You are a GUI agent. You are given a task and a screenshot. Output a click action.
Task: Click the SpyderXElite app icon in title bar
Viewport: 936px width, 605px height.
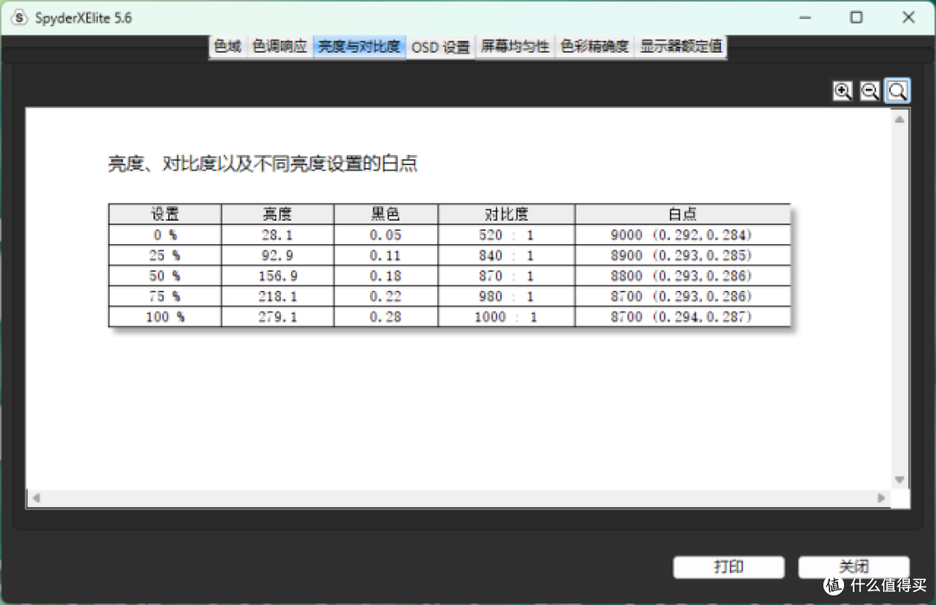[x=19, y=18]
